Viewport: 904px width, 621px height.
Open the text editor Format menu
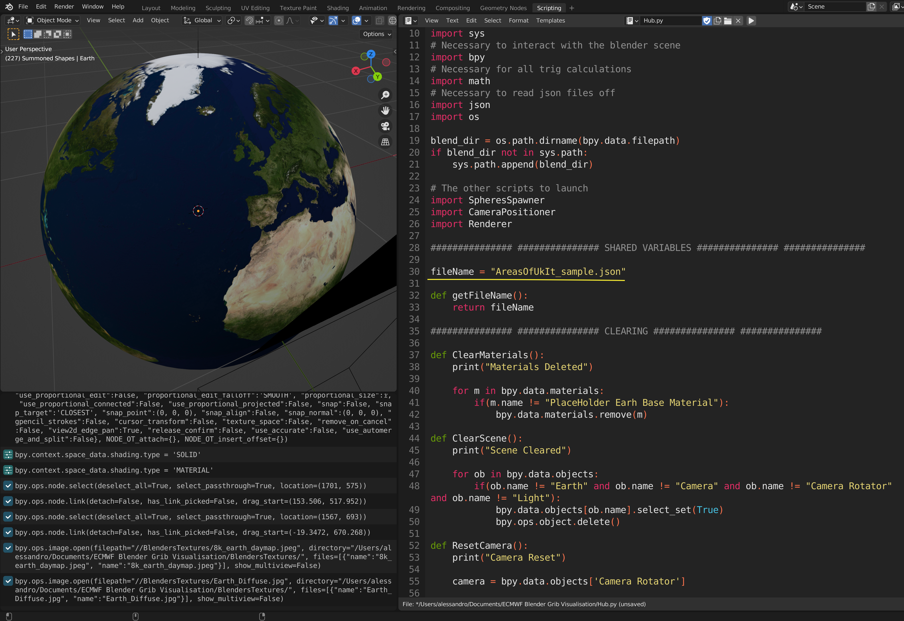click(x=518, y=21)
